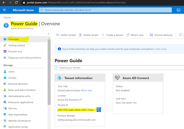Collapse the left menu with double chevron
The height and width of the screenshot is (129, 184).
click(x=48, y=34)
